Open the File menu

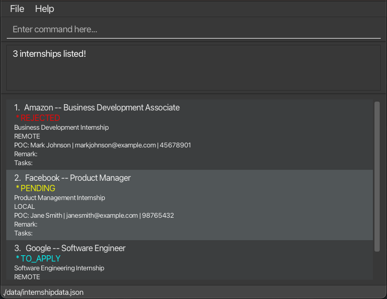coord(17,9)
